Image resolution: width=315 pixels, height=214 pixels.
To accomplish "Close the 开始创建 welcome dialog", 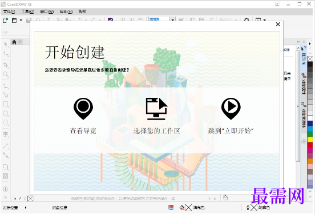I will tap(278, 24).
